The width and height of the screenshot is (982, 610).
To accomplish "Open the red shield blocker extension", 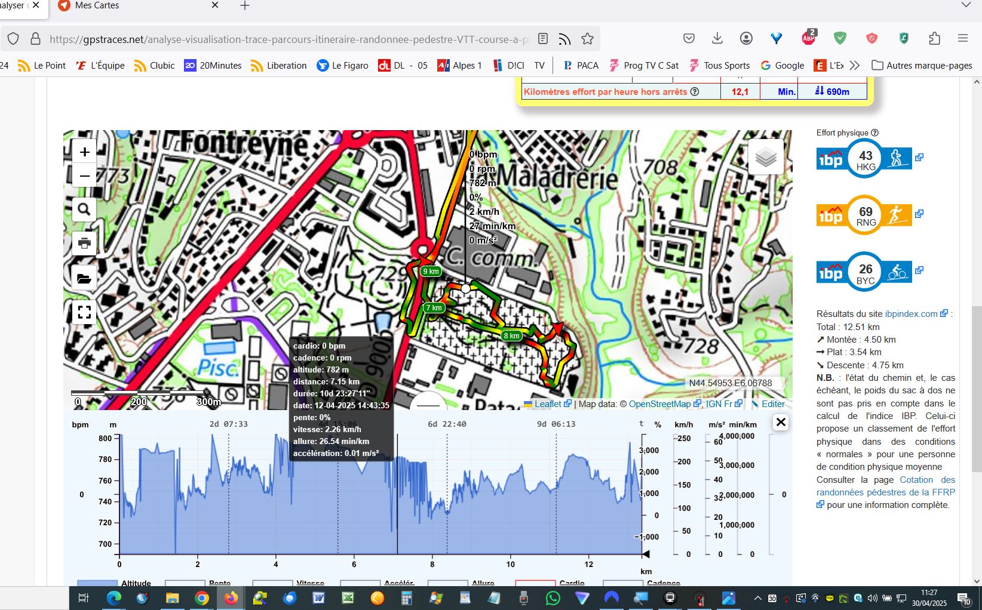I will pyautogui.click(x=872, y=39).
